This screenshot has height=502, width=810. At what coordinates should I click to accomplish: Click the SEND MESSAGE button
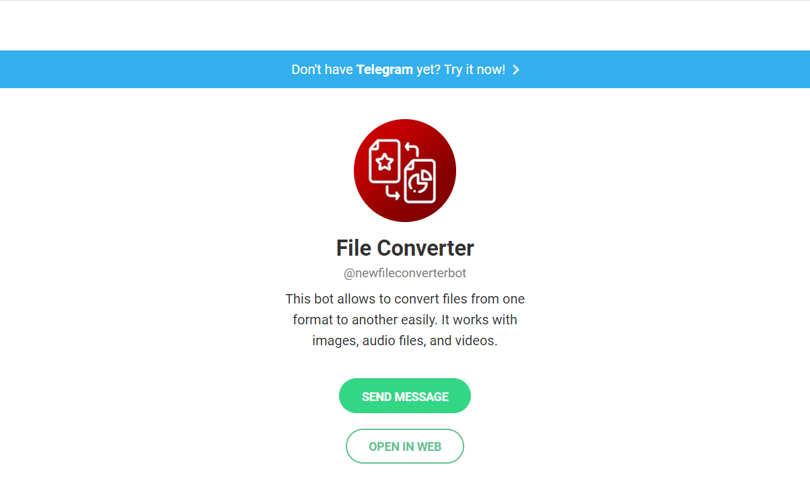point(405,396)
